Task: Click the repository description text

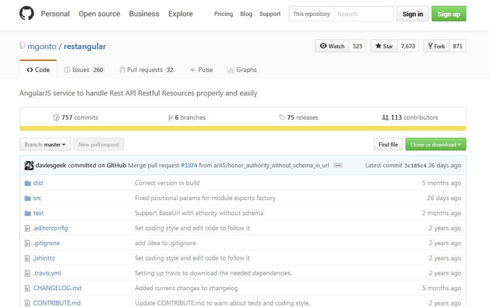Action: 138,93
